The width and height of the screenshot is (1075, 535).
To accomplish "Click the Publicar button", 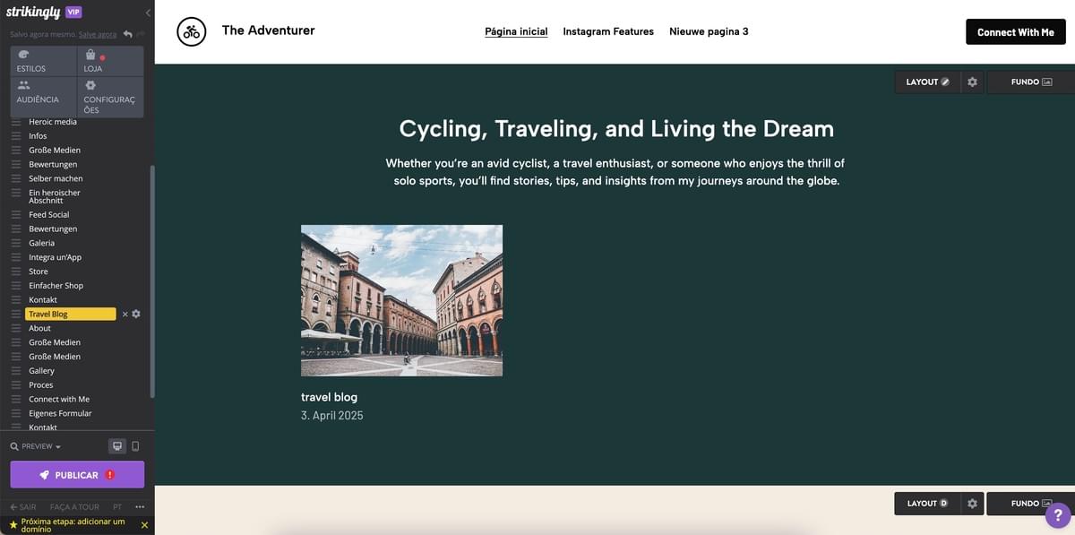I will point(77,475).
